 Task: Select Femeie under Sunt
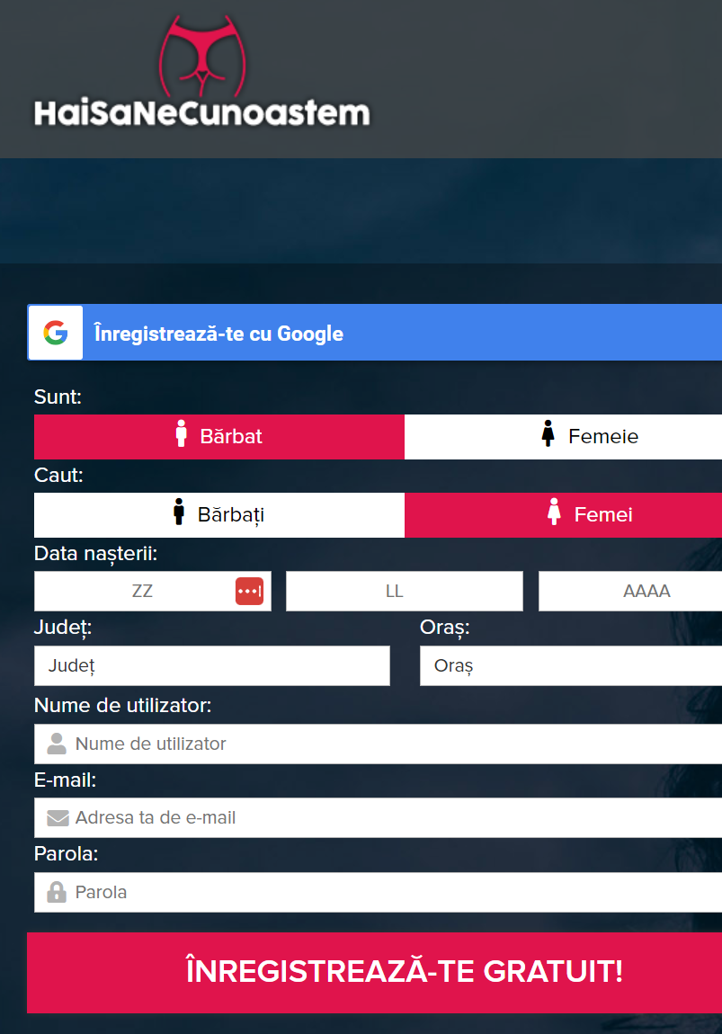[x=563, y=437]
